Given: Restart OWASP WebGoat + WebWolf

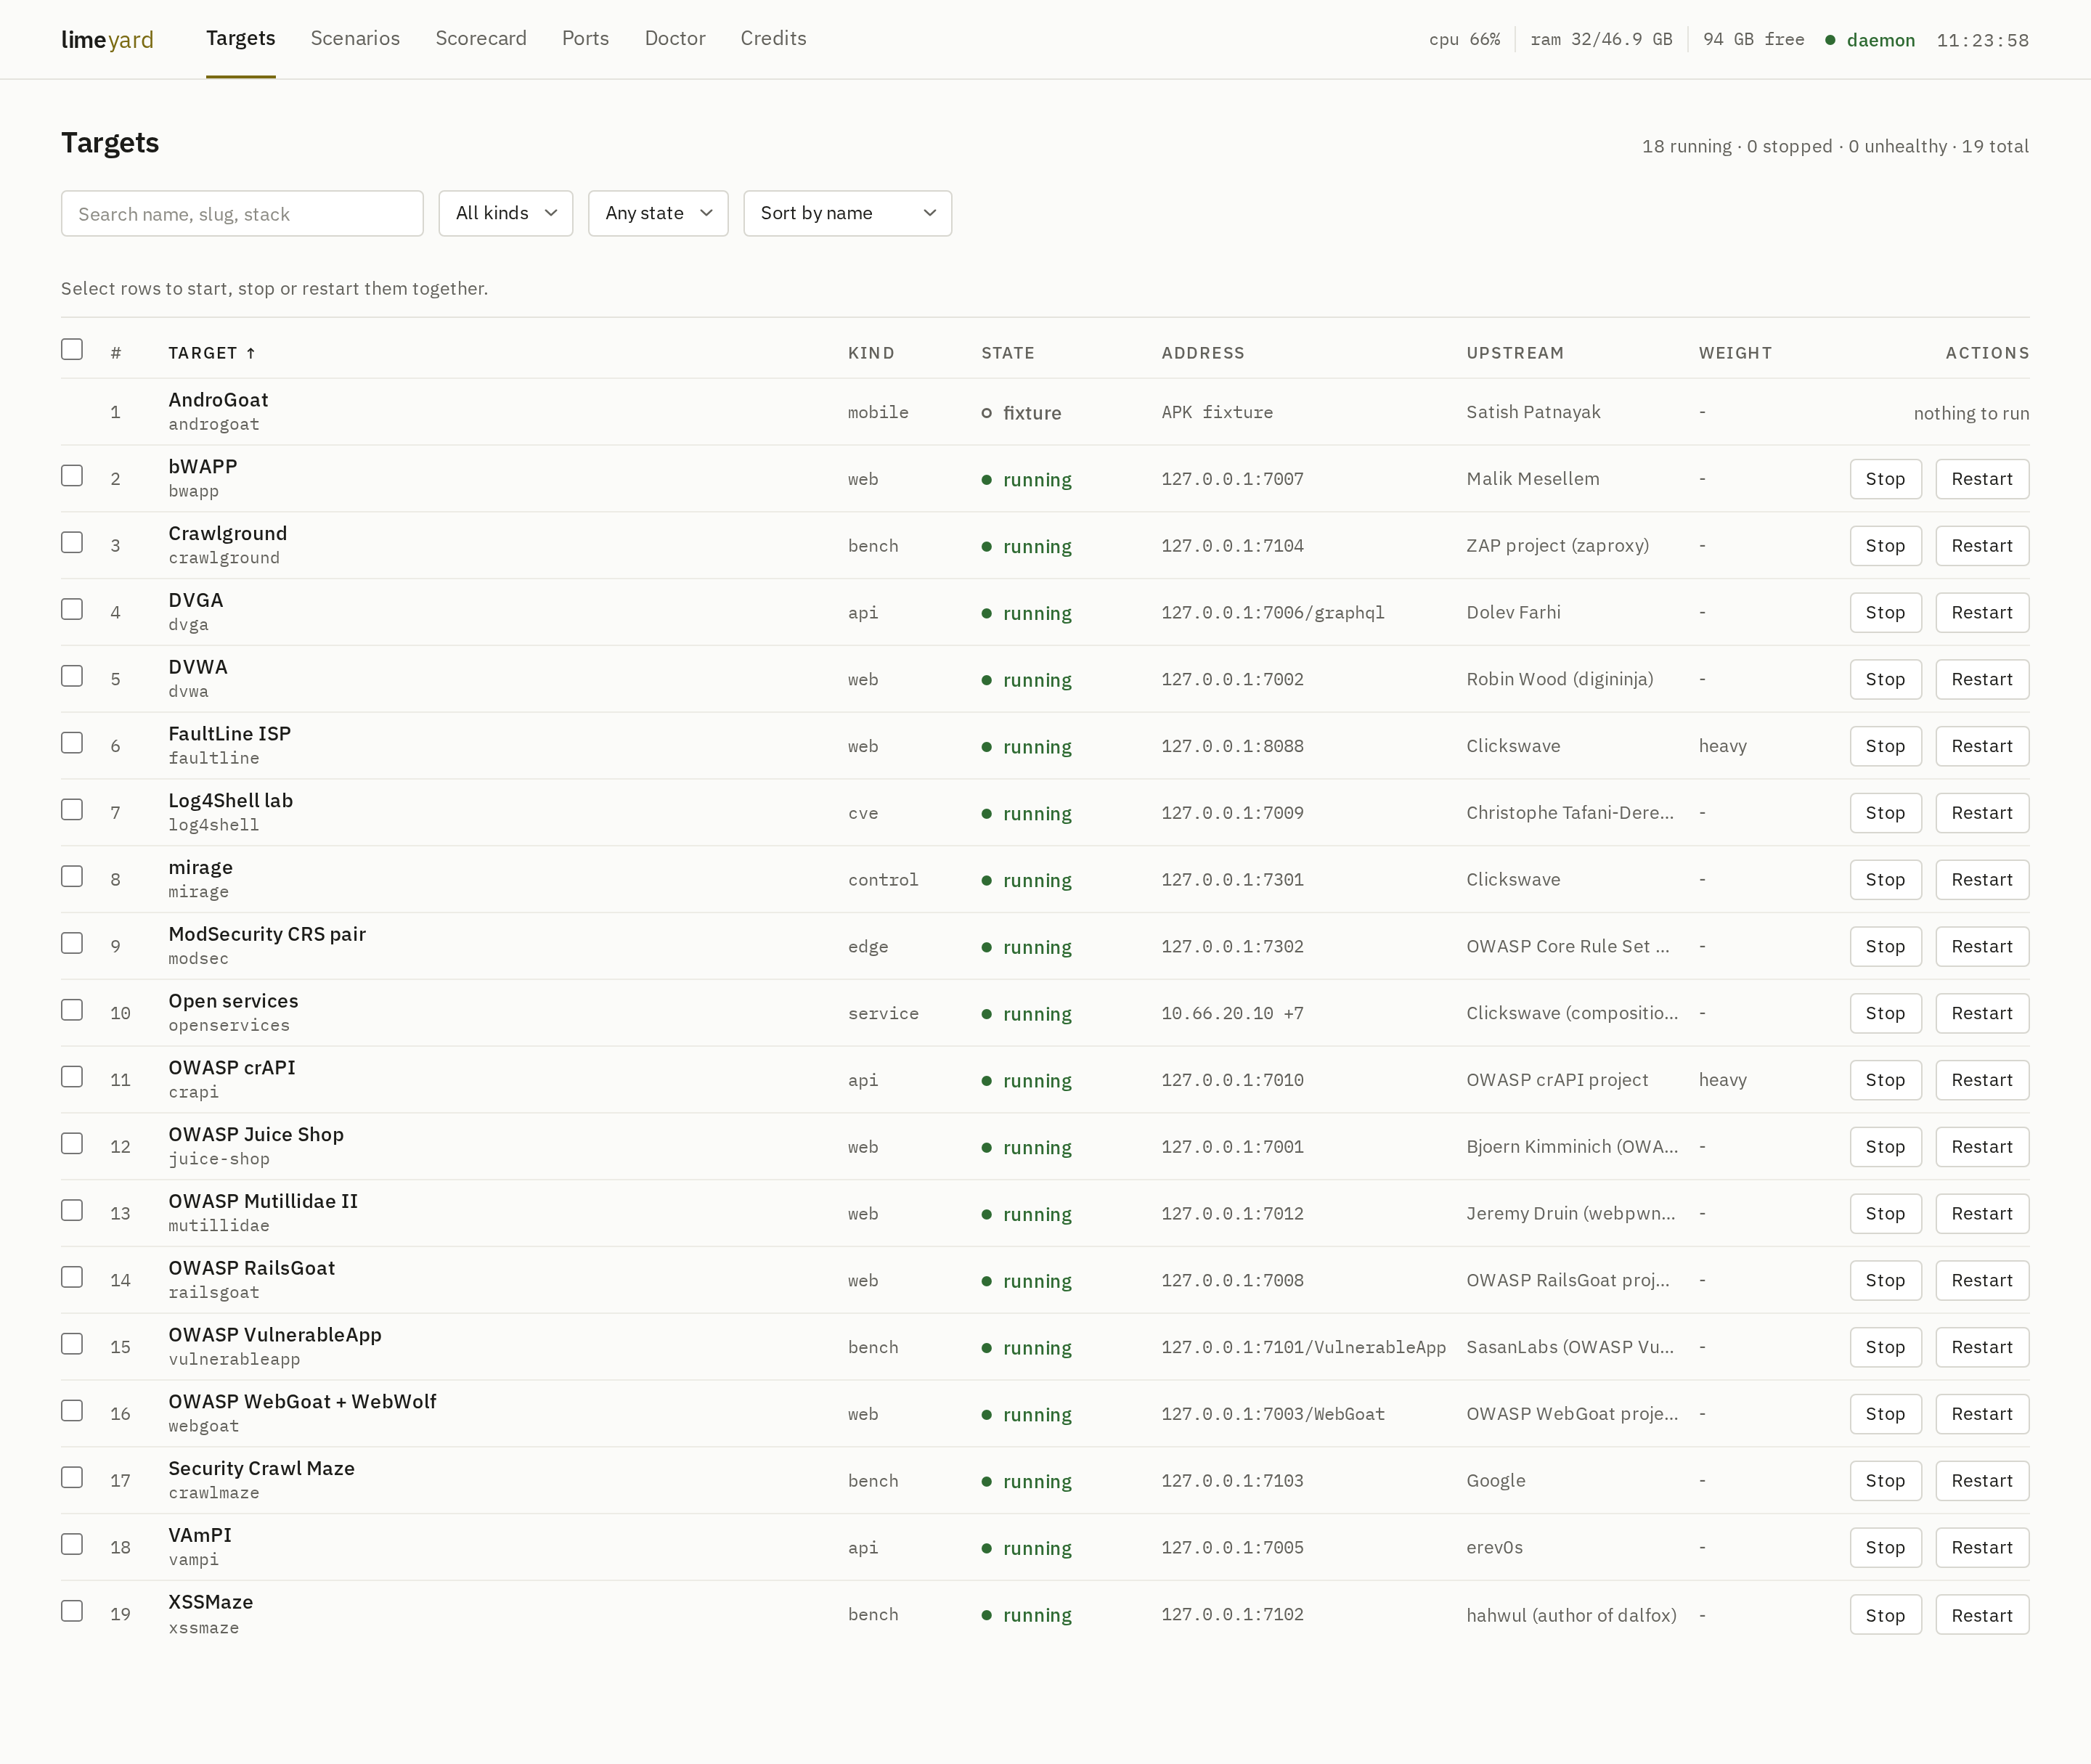Looking at the screenshot, I should point(1982,1414).
